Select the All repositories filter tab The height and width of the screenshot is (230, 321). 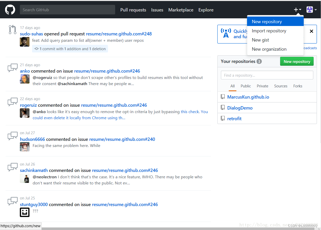233,86
